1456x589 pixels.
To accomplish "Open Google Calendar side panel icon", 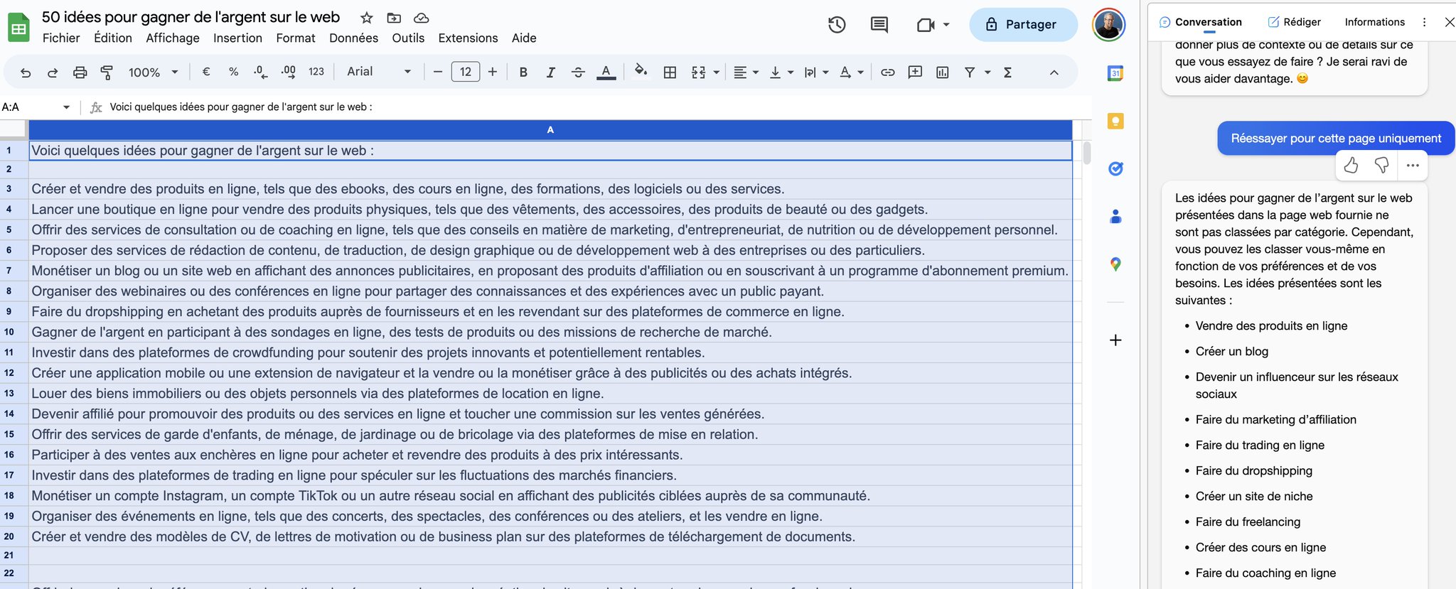I will point(1115,72).
